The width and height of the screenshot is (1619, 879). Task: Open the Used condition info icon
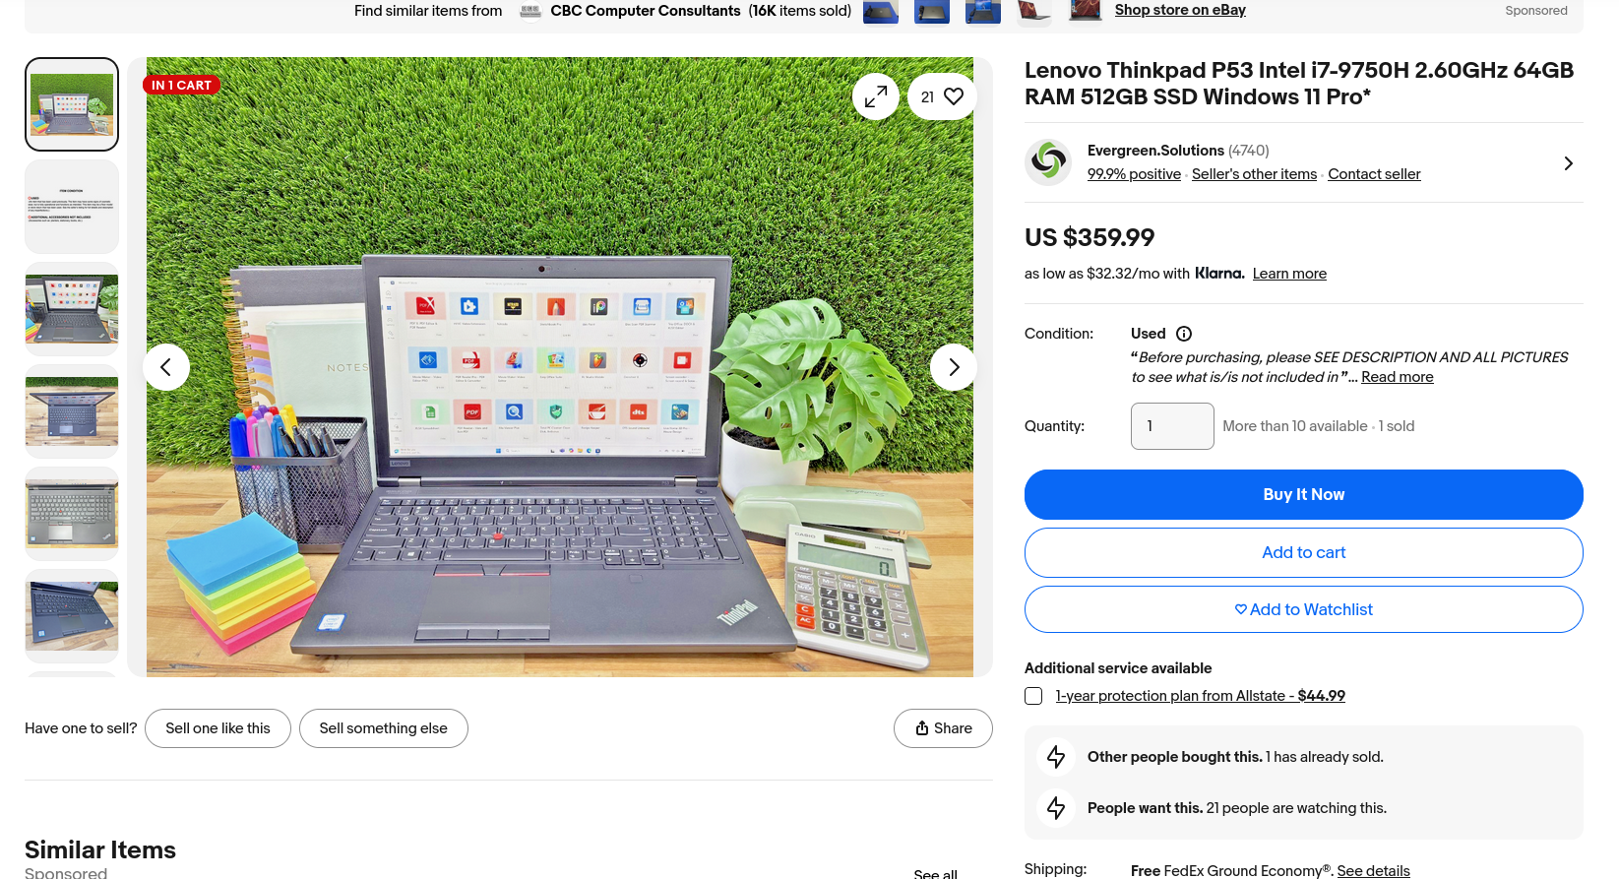point(1184,334)
